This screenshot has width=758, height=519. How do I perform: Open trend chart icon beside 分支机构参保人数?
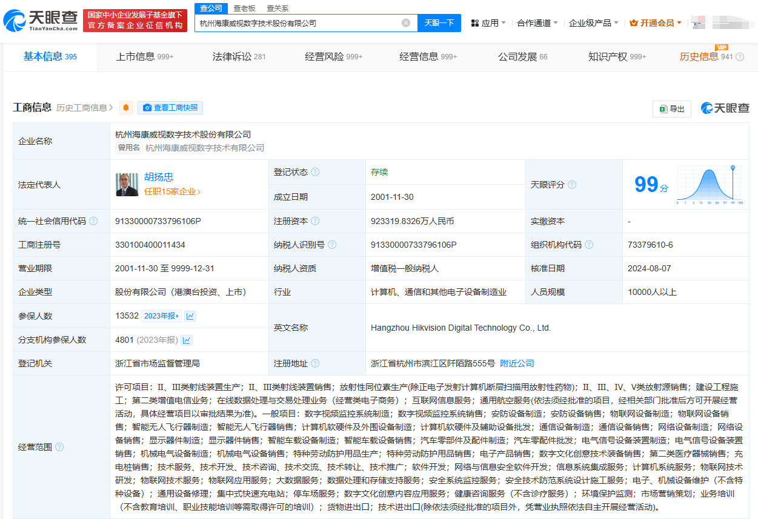coord(187,340)
